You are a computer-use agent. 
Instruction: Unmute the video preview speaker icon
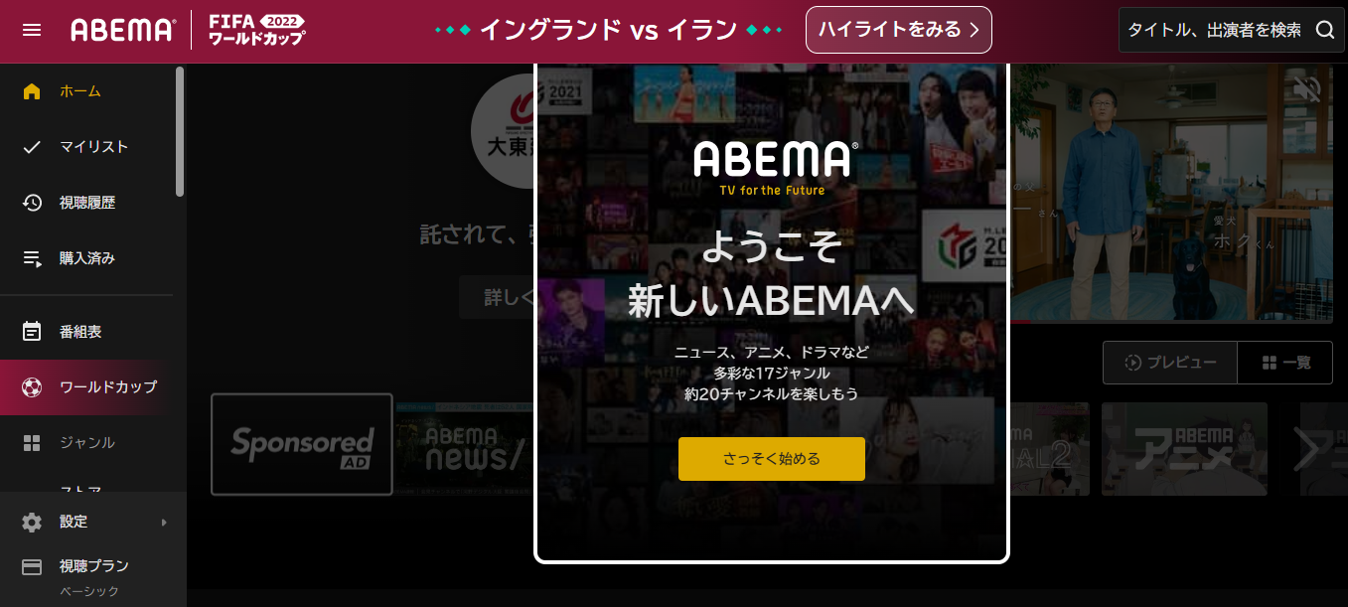[1307, 89]
